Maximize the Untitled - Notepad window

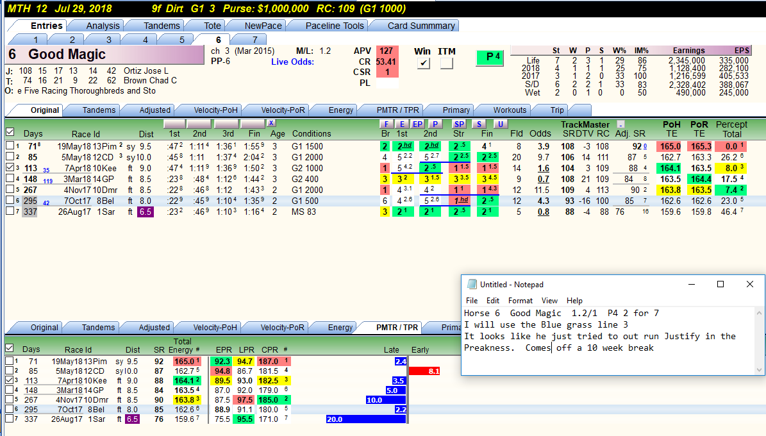click(720, 284)
